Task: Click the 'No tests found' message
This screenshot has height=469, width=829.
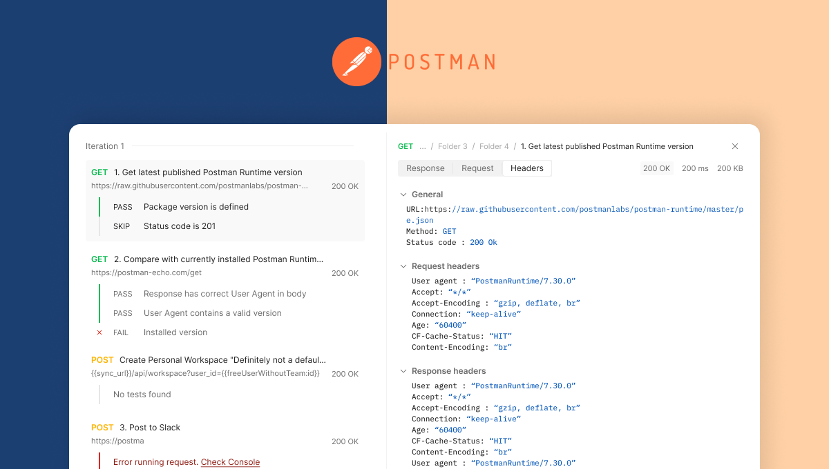Action: (142, 395)
